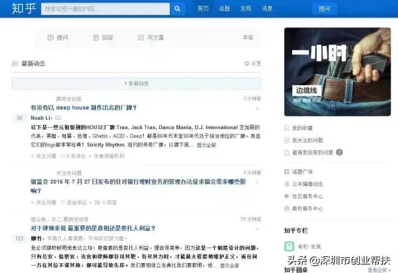Expand deep house answer via 显示全部
The height and width of the screenshot is (273, 398).
(x=206, y=145)
